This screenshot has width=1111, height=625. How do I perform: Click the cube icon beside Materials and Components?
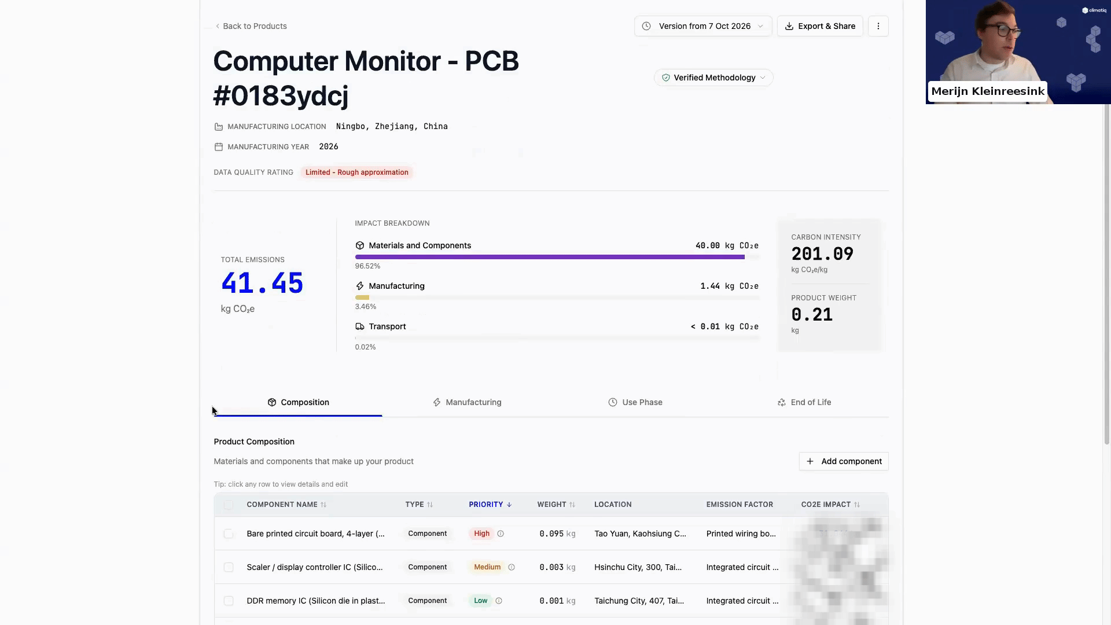pos(359,245)
